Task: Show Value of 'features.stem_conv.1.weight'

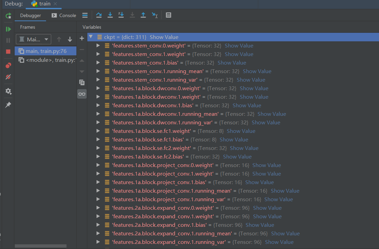Action: click(239, 54)
